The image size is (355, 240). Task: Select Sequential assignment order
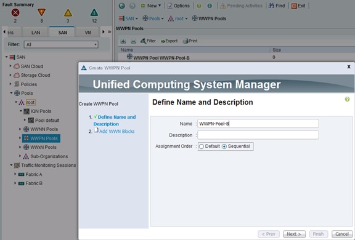(x=224, y=146)
